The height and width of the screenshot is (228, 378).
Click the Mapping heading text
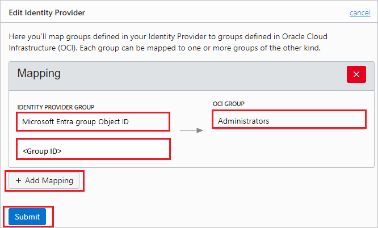click(x=39, y=73)
